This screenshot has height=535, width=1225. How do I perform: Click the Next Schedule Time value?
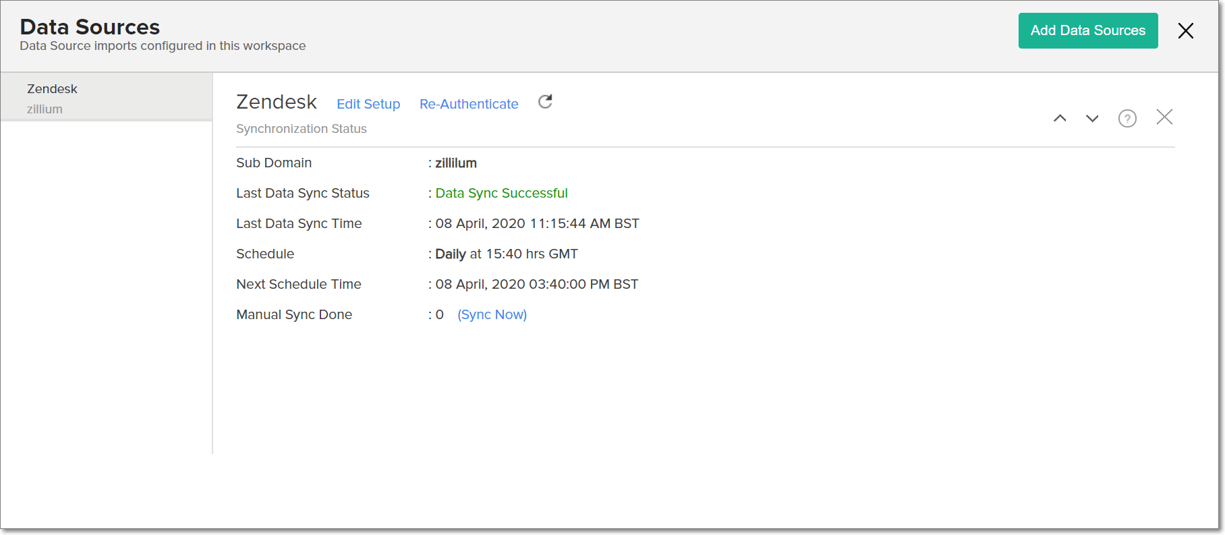click(x=536, y=284)
